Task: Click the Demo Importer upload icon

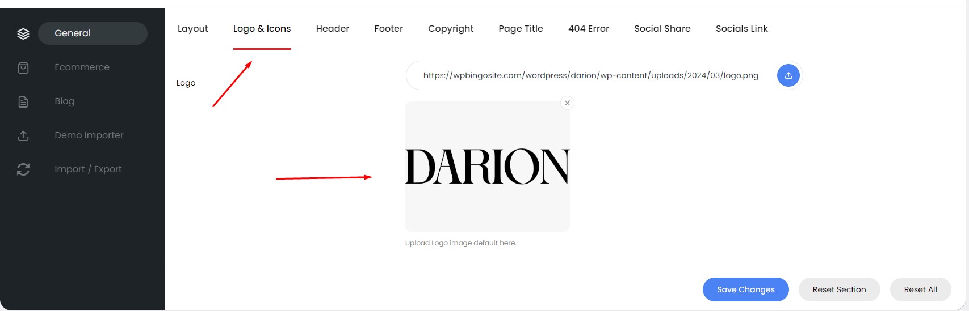Action: tap(23, 135)
